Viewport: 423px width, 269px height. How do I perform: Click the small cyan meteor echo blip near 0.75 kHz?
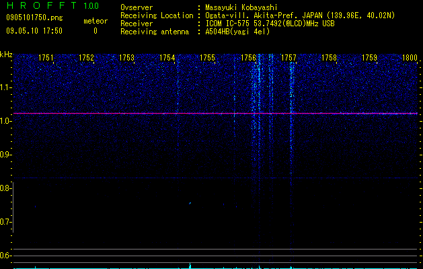point(190,203)
